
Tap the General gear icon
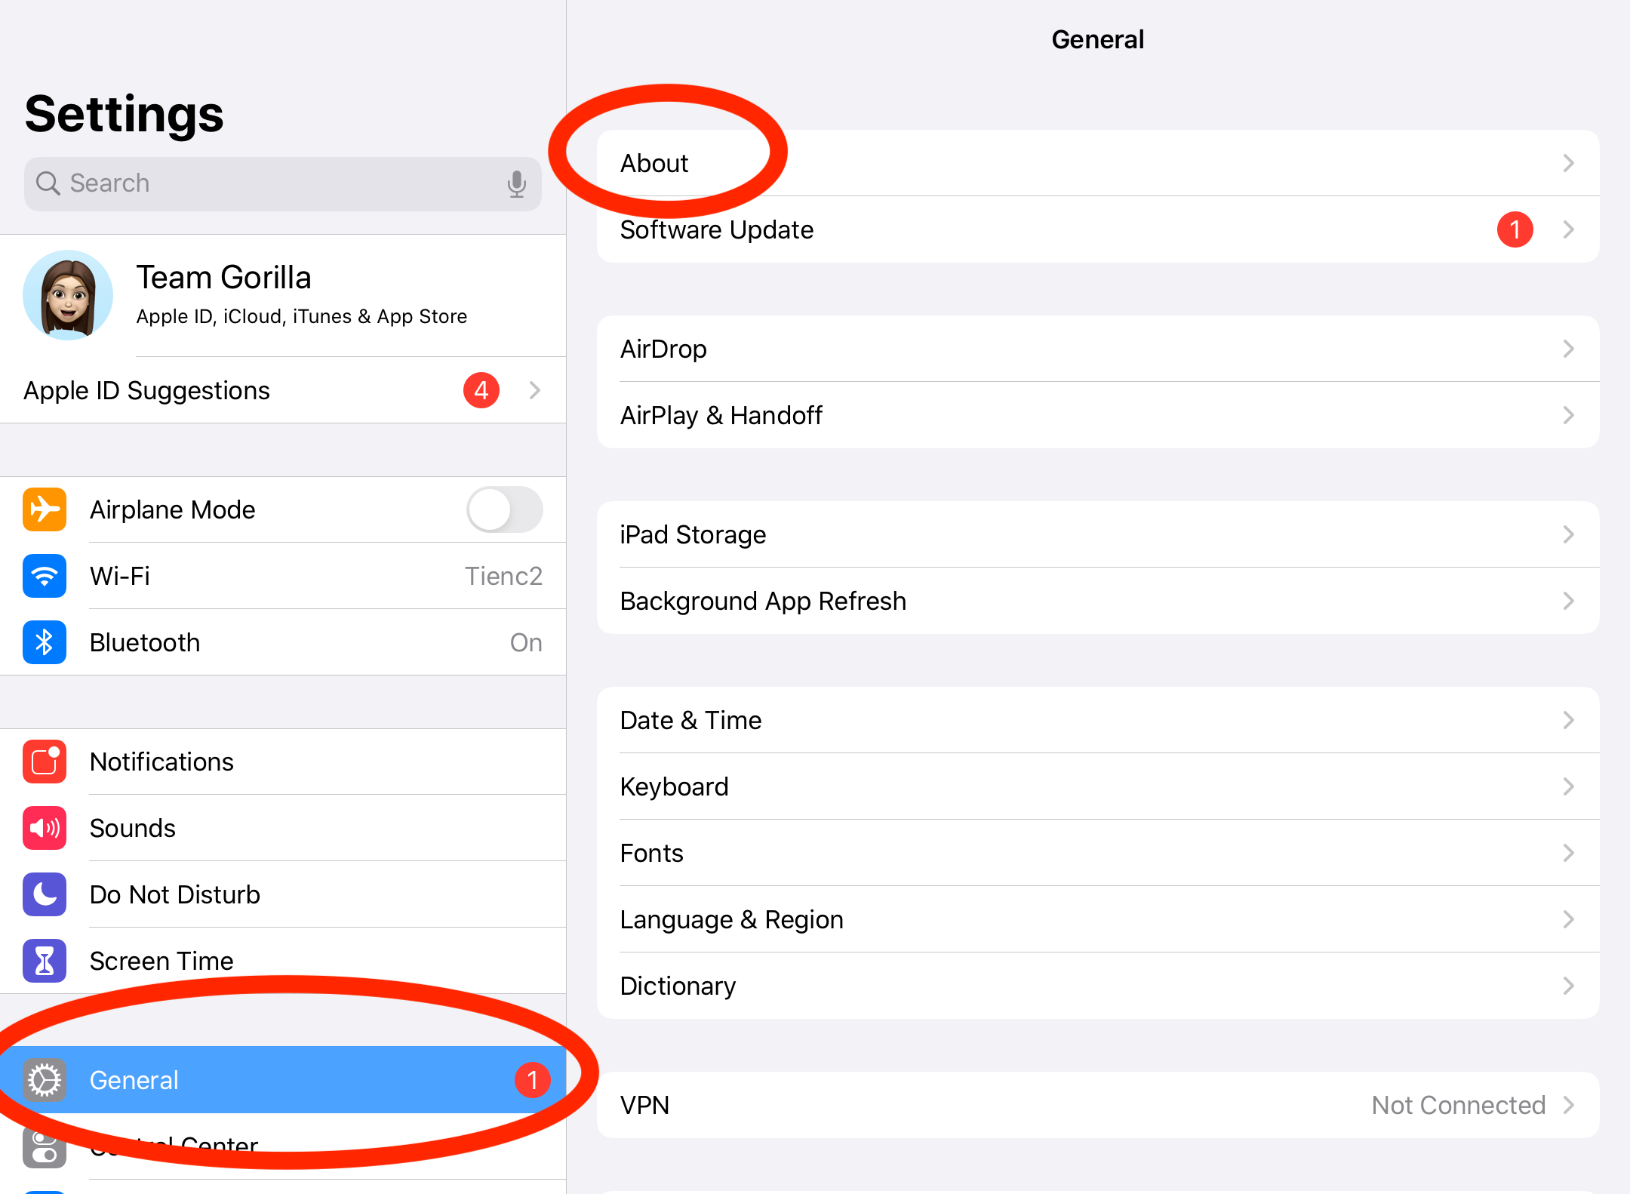pos(45,1080)
